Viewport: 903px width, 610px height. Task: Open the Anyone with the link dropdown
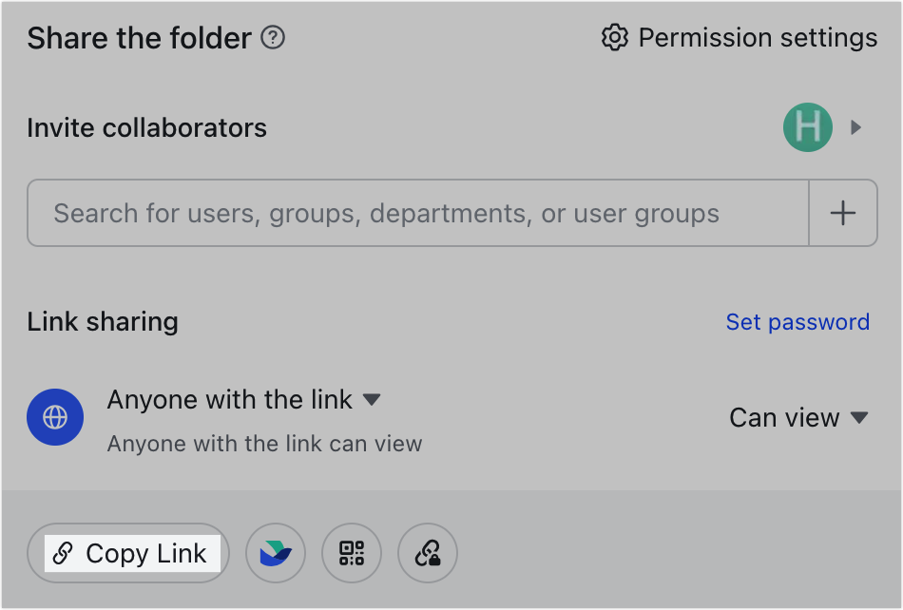pyautogui.click(x=372, y=400)
